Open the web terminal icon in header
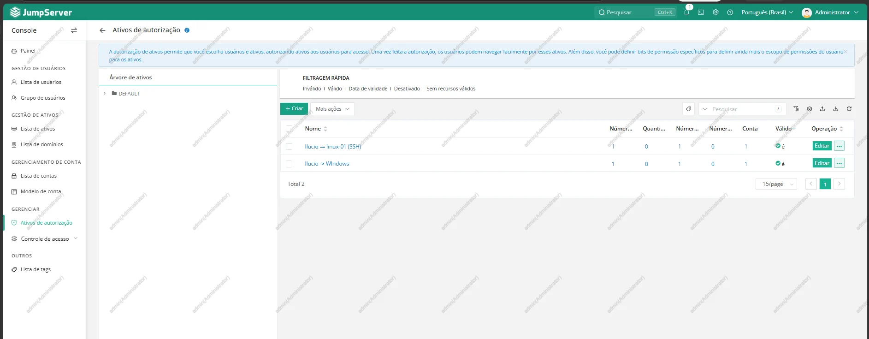Screen dimensions: 869x339 [701, 12]
